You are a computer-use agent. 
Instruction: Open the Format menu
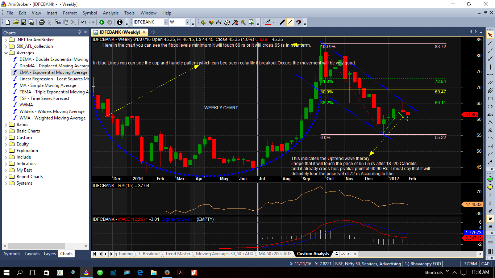click(x=70, y=13)
